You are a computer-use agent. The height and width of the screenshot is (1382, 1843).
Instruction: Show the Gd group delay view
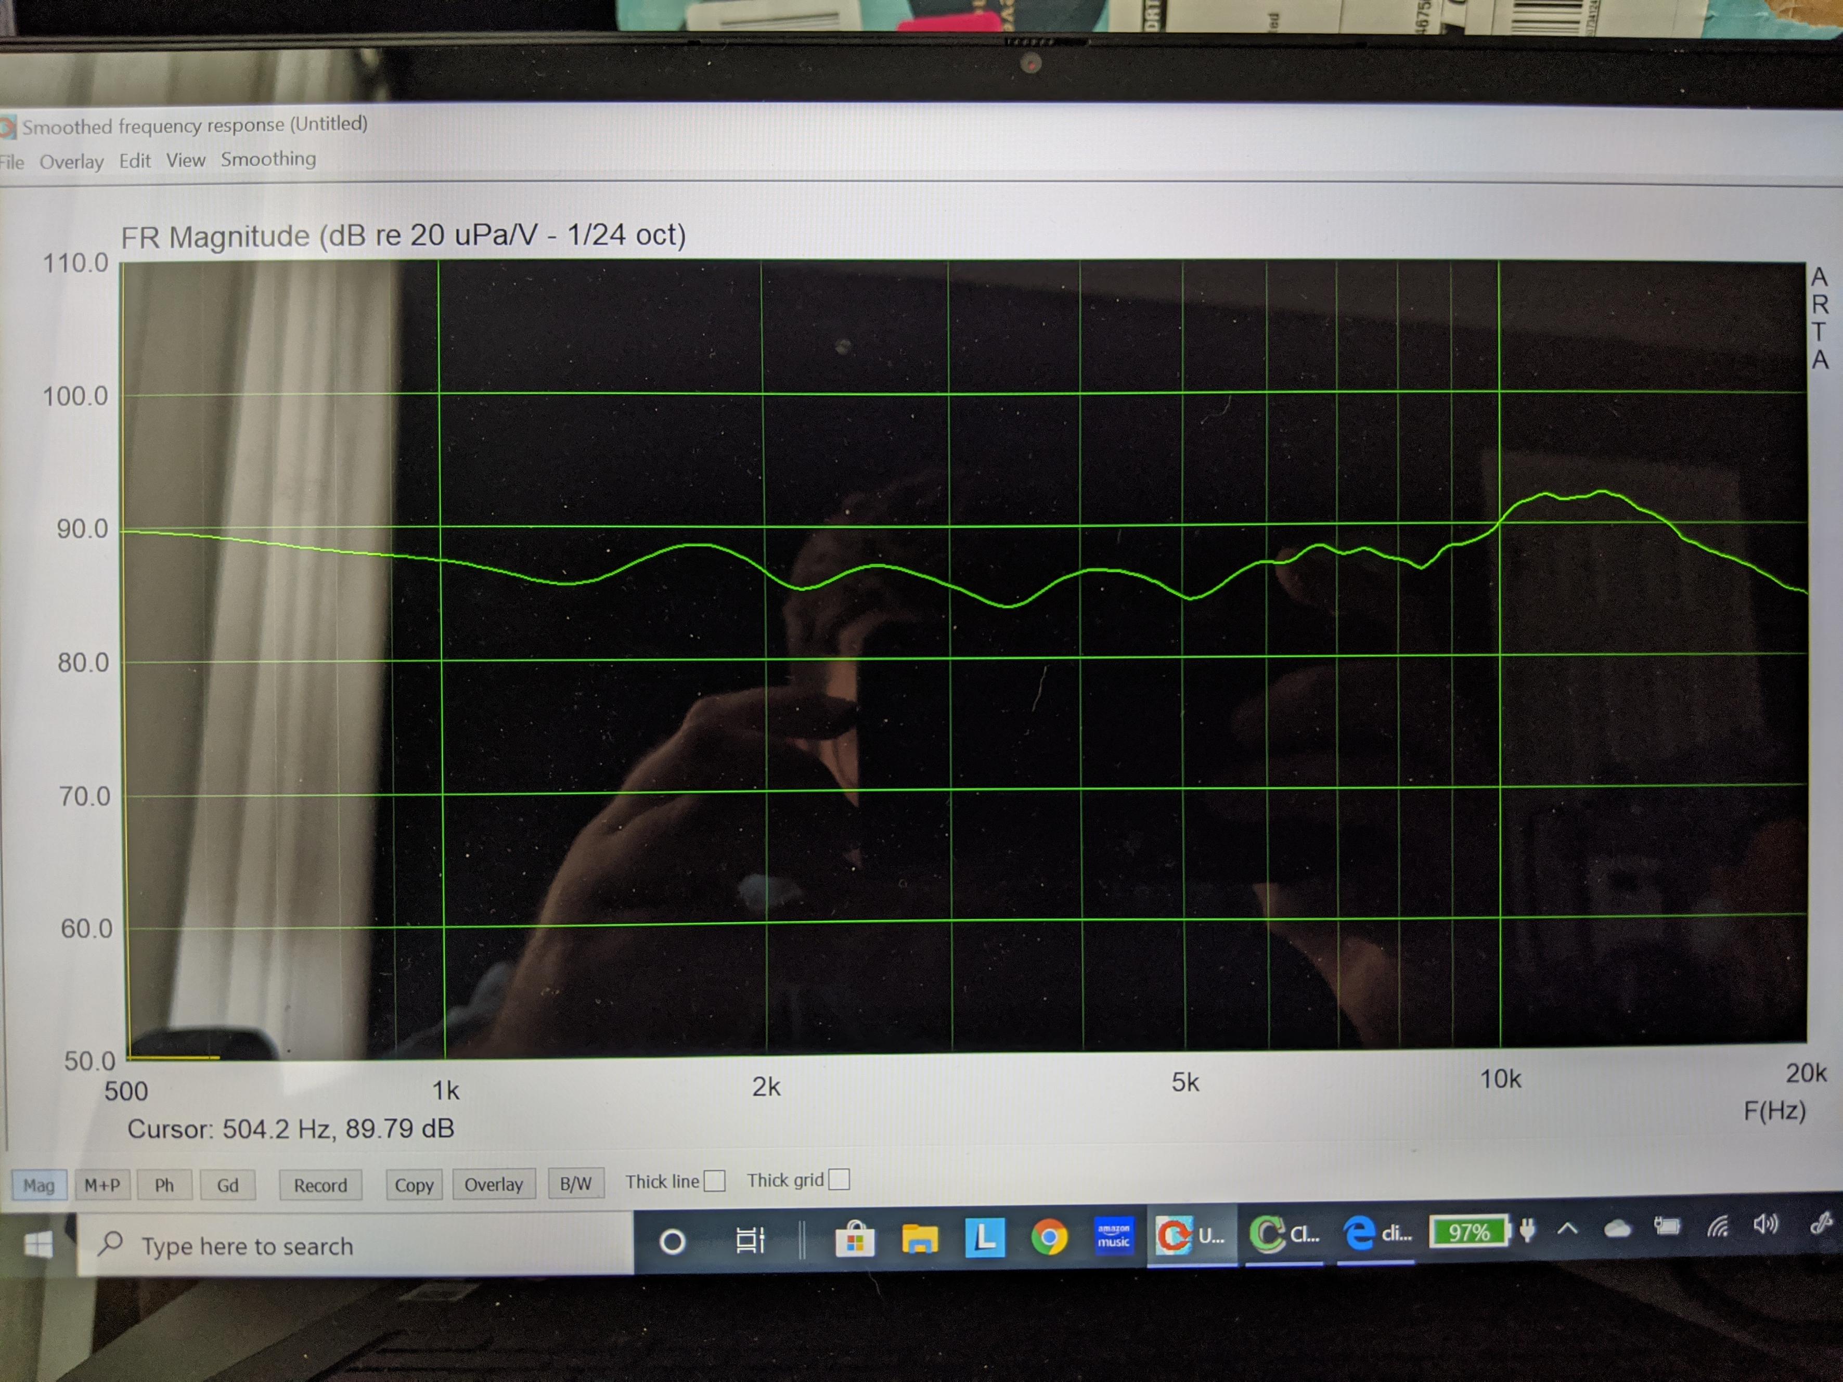[x=227, y=1184]
